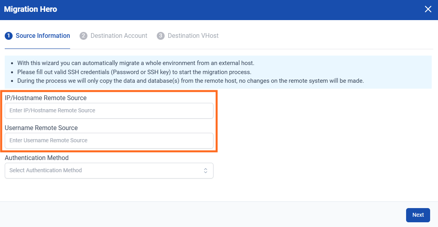This screenshot has width=438, height=227.
Task: Go to the Destination VHost tab
Action: point(193,36)
